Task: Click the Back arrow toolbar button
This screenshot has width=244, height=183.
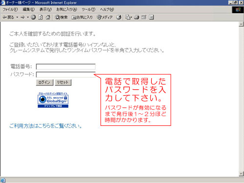Action: point(8,17)
